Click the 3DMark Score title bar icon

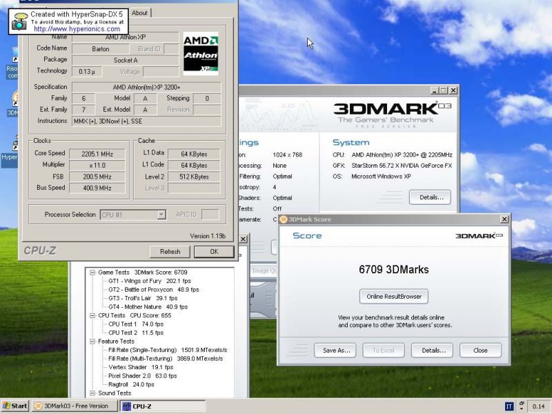(284, 219)
